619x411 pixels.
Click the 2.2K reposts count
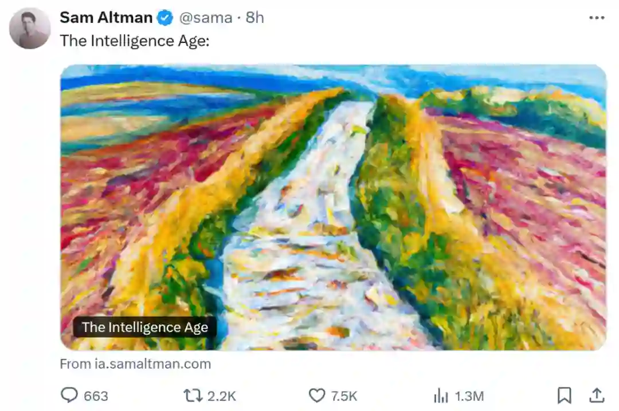click(221, 396)
